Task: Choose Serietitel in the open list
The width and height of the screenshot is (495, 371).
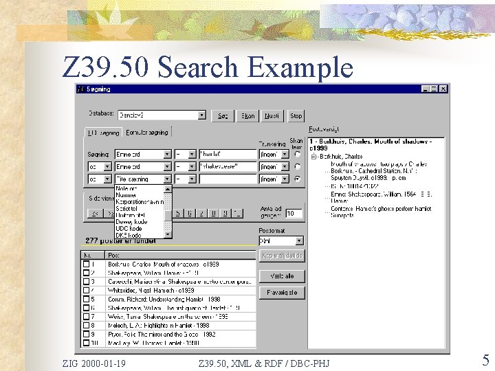Action: tap(139, 209)
